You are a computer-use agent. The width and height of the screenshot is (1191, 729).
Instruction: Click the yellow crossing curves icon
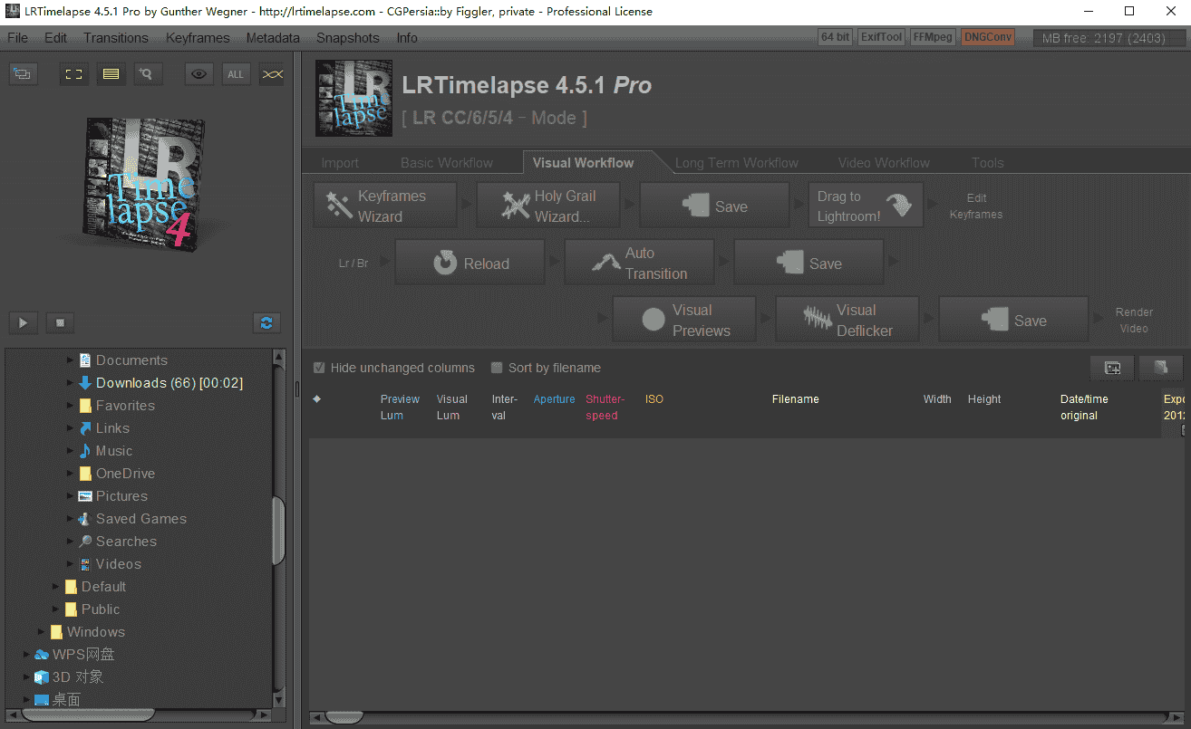coord(272,74)
